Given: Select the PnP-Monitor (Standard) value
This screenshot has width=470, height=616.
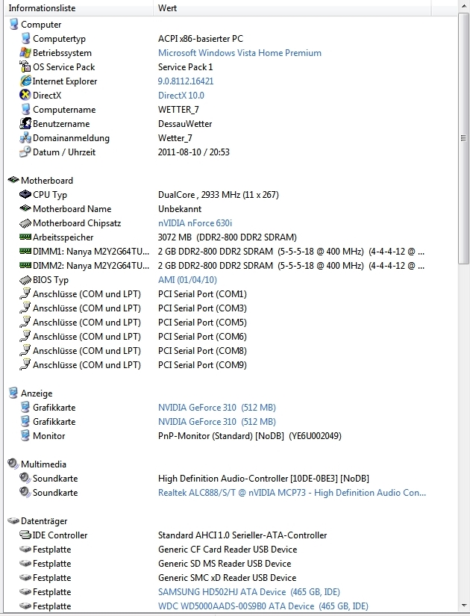Looking at the screenshot, I should click(250, 435).
